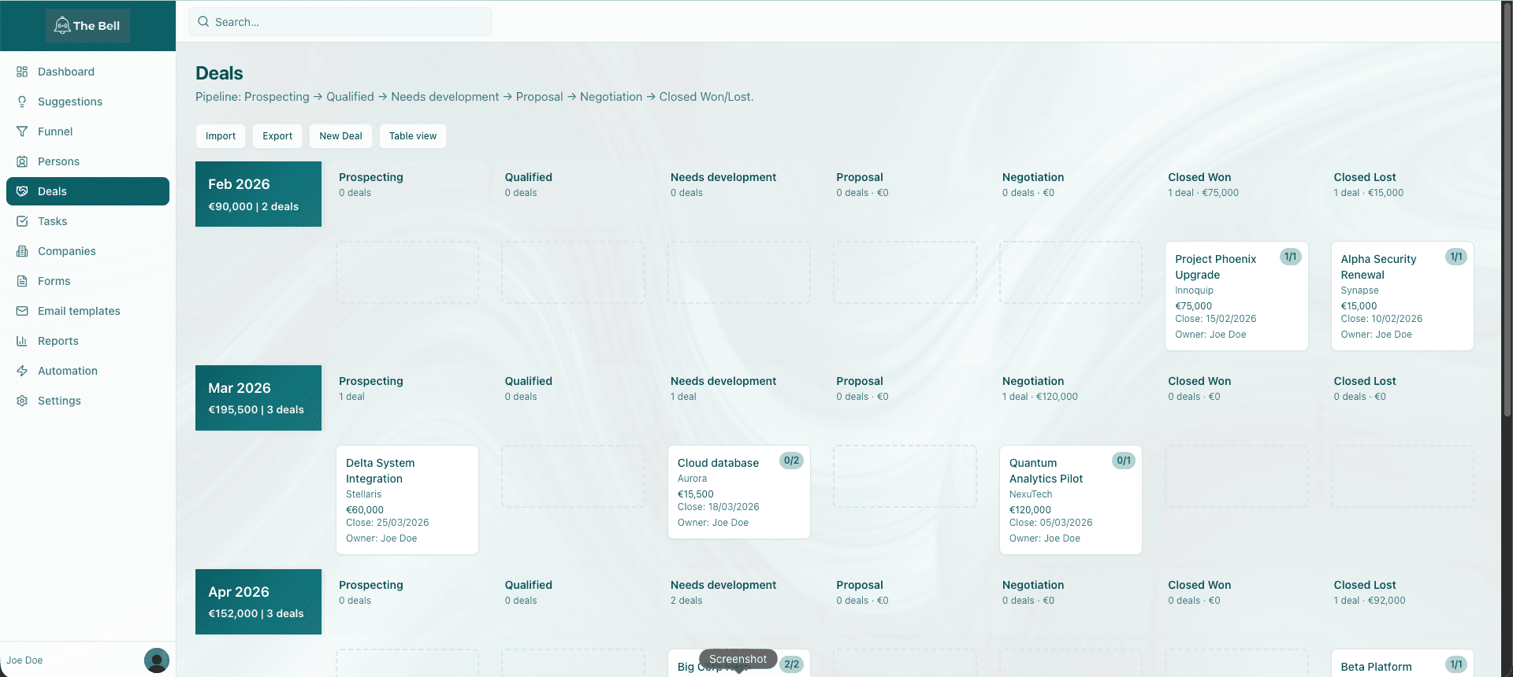Select the Deals menu item
The width and height of the screenshot is (1513, 677).
tap(87, 191)
